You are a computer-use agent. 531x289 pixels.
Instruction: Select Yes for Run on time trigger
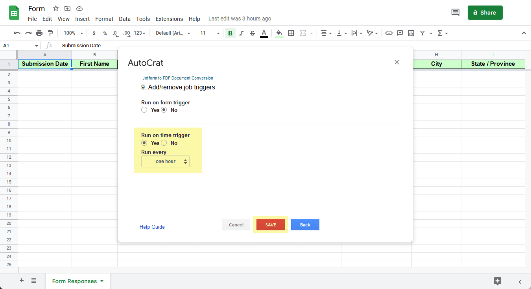pos(144,143)
